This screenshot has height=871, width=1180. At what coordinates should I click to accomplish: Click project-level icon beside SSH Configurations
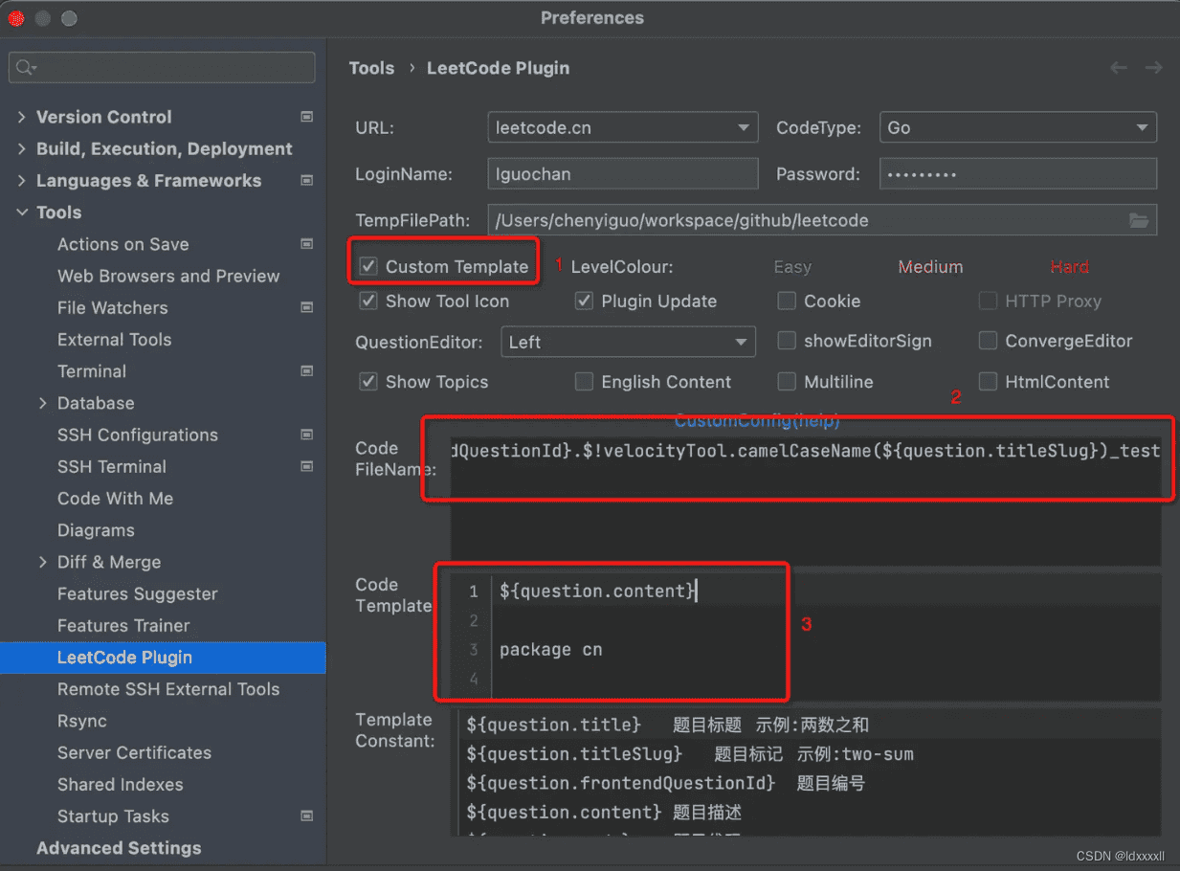(307, 435)
